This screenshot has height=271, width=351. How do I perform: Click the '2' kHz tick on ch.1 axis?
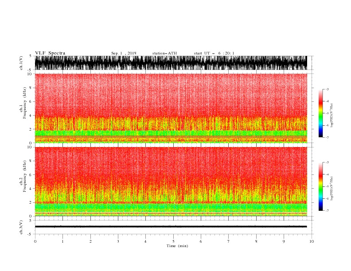pos(31,129)
